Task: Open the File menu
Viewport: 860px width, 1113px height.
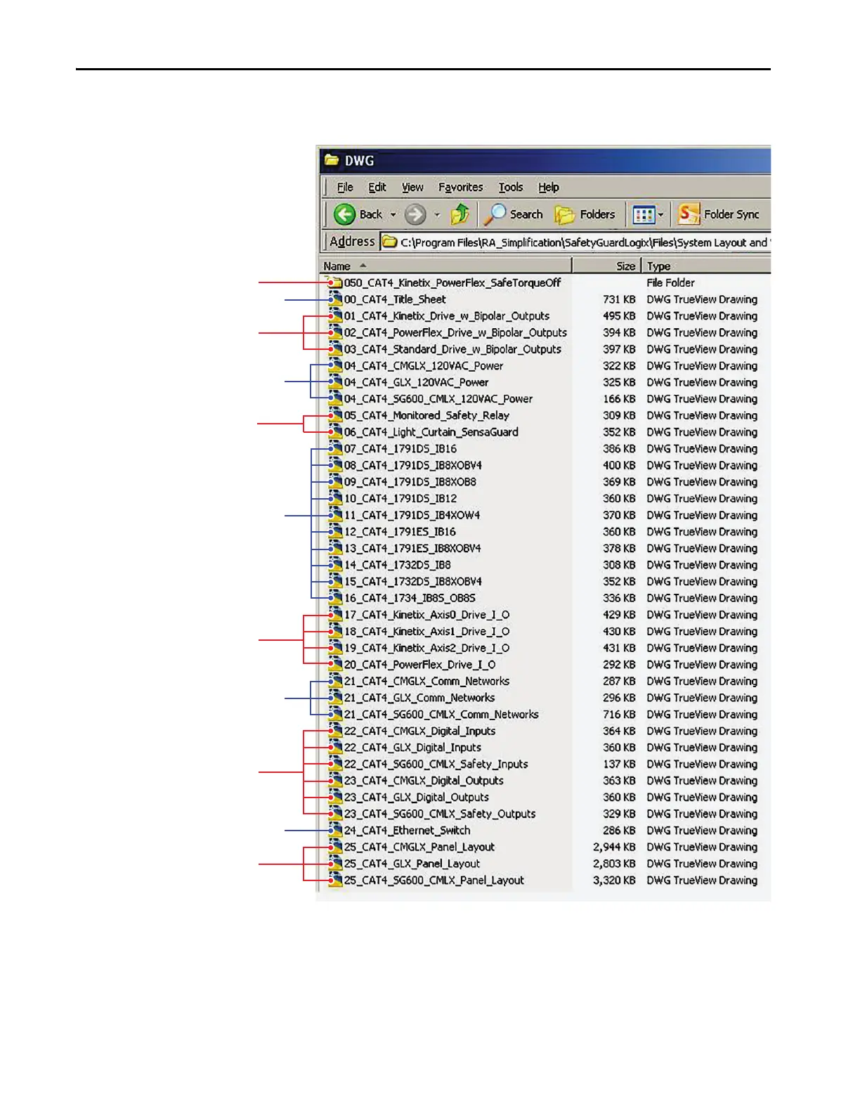Action: click(345, 188)
